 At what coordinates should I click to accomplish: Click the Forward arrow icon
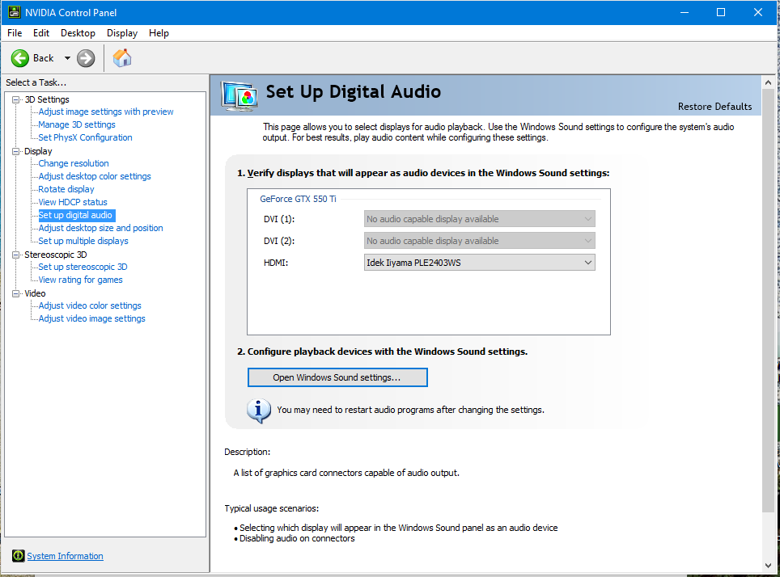86,58
